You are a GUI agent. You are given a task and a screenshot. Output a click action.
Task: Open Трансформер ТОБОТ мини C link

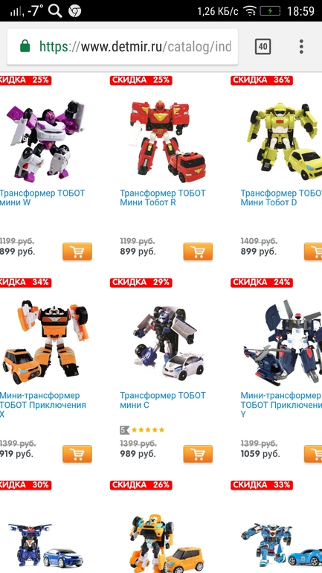click(163, 400)
